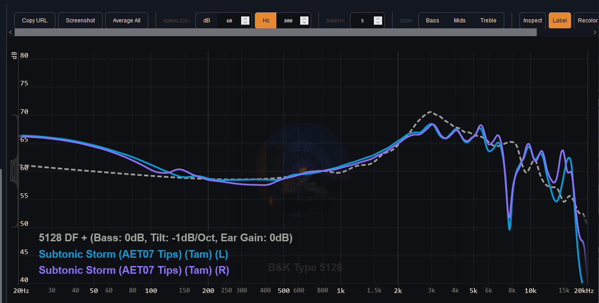Copy the graph URL
599x303 pixels.
tap(34, 20)
